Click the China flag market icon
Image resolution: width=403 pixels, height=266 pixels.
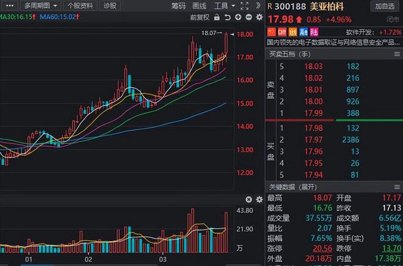(x=272, y=32)
